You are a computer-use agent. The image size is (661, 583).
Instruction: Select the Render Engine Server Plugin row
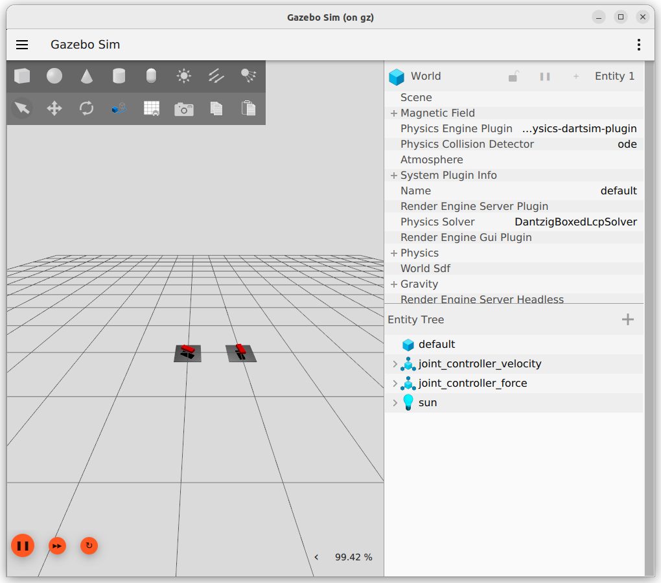click(x=514, y=207)
